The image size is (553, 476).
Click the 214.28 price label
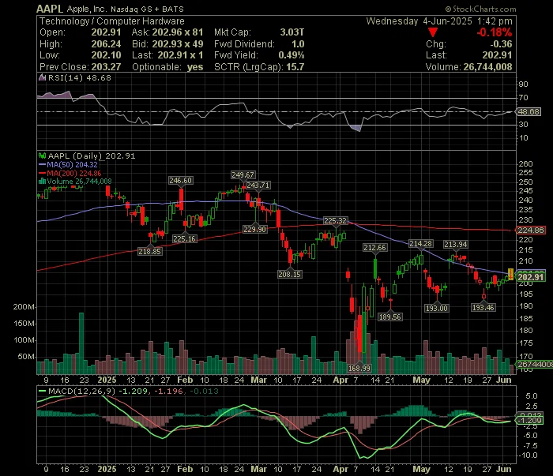tap(420, 243)
